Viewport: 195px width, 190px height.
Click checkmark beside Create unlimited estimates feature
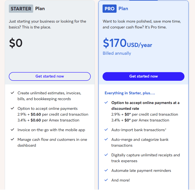(x=12, y=93)
